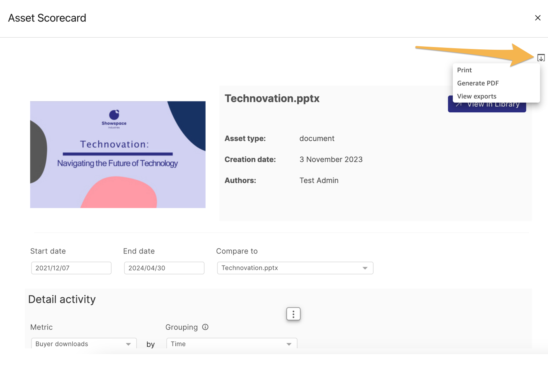Screen dimensions: 548x370
Task: Open the Compare to dropdown
Action: [x=295, y=268]
